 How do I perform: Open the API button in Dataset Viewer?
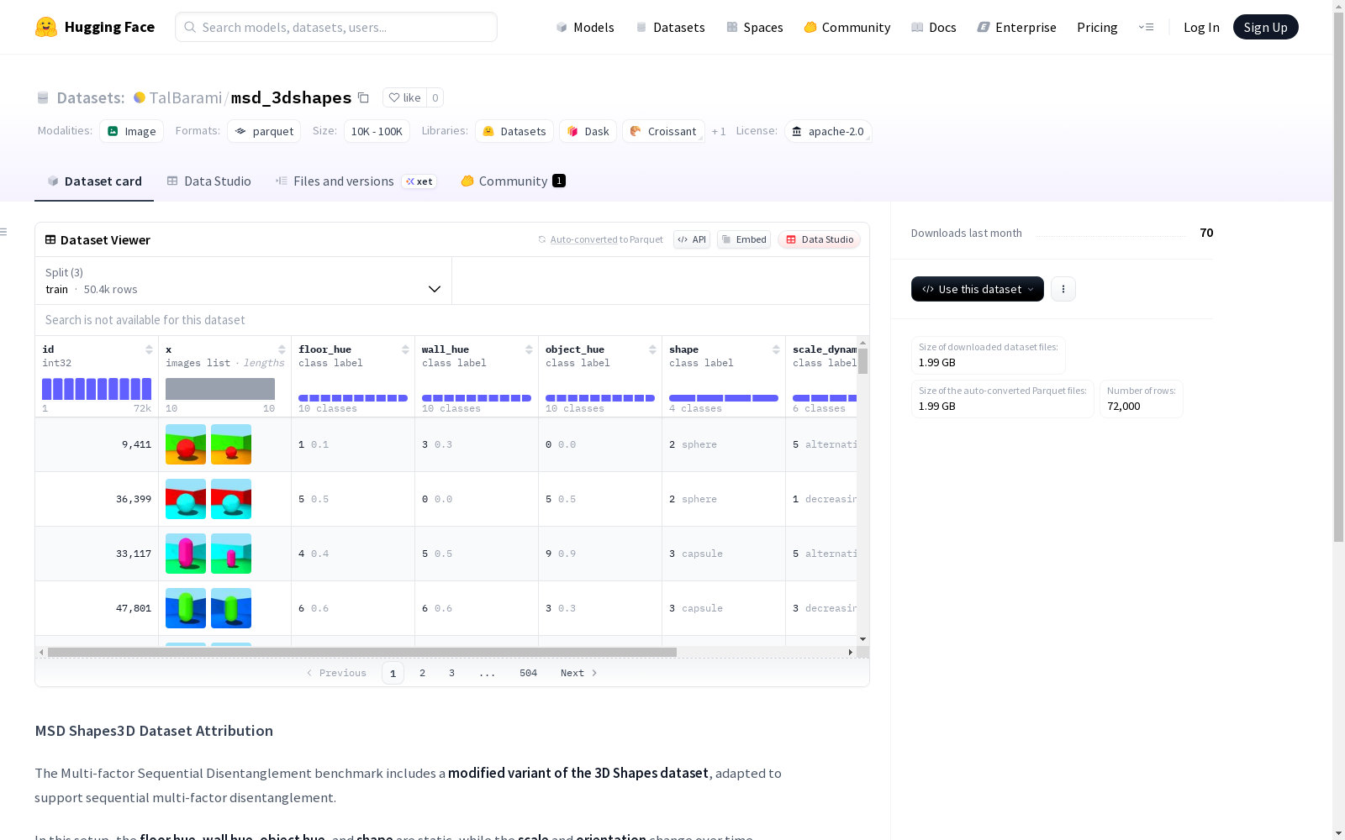pyautogui.click(x=692, y=239)
